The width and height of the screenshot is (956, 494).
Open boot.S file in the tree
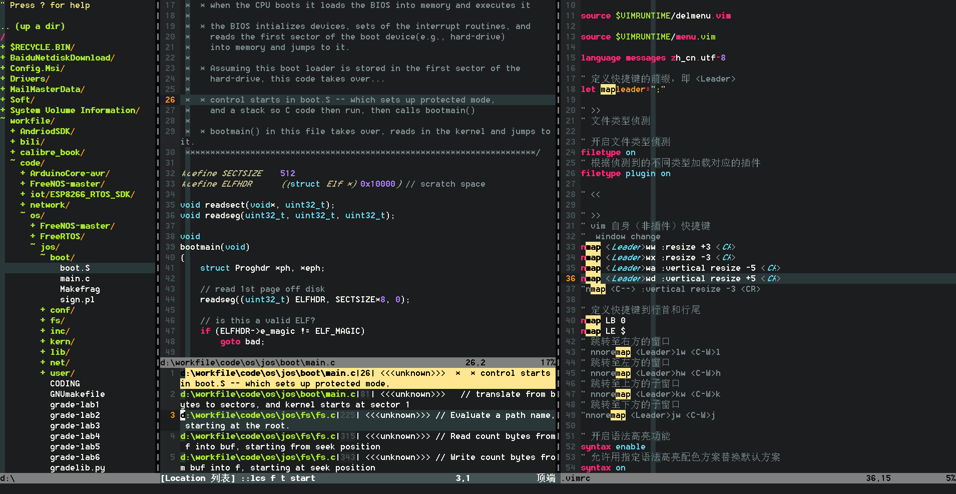coord(75,268)
